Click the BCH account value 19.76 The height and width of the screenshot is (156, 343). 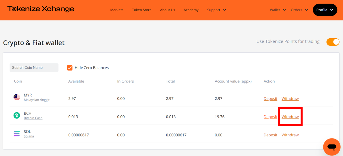220,117
